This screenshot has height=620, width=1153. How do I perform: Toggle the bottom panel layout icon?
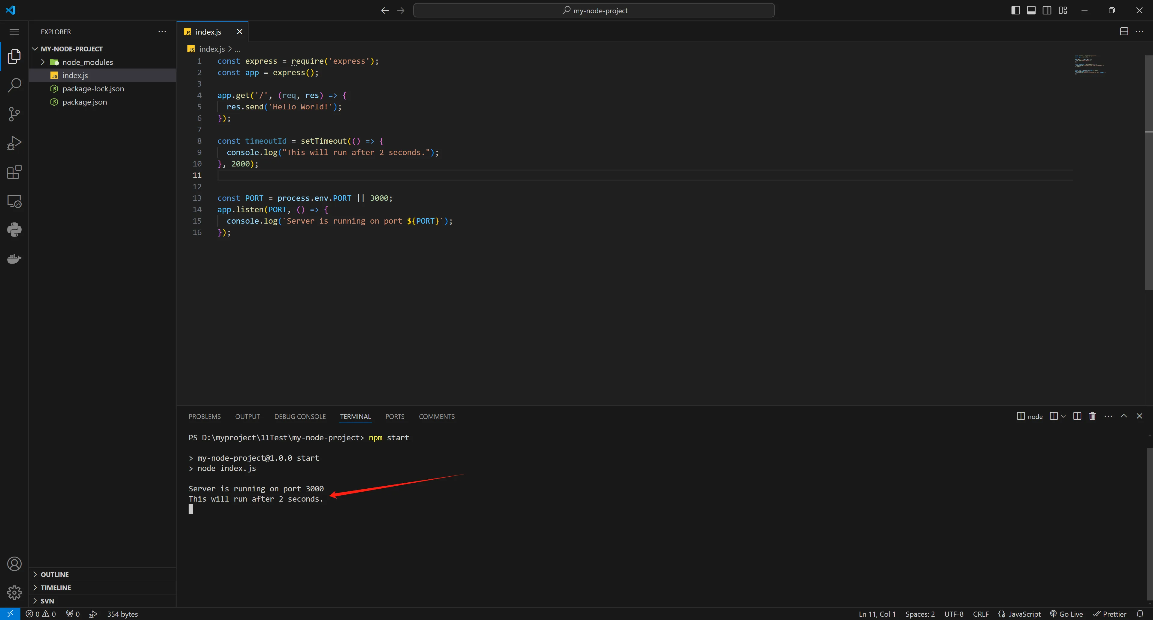tap(1031, 10)
